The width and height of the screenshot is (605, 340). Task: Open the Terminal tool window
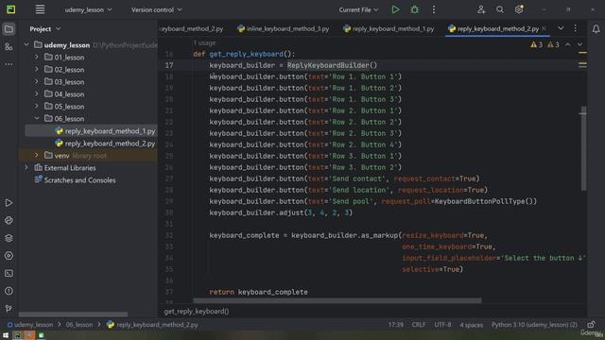9,273
